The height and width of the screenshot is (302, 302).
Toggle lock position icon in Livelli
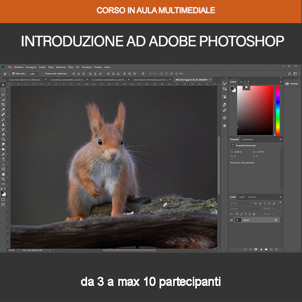(246, 214)
